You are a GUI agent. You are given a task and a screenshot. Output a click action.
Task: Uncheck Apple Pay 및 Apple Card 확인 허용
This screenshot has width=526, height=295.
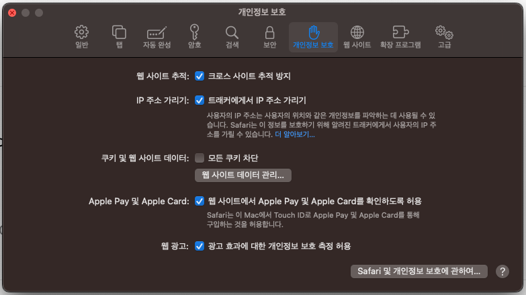tap(200, 201)
